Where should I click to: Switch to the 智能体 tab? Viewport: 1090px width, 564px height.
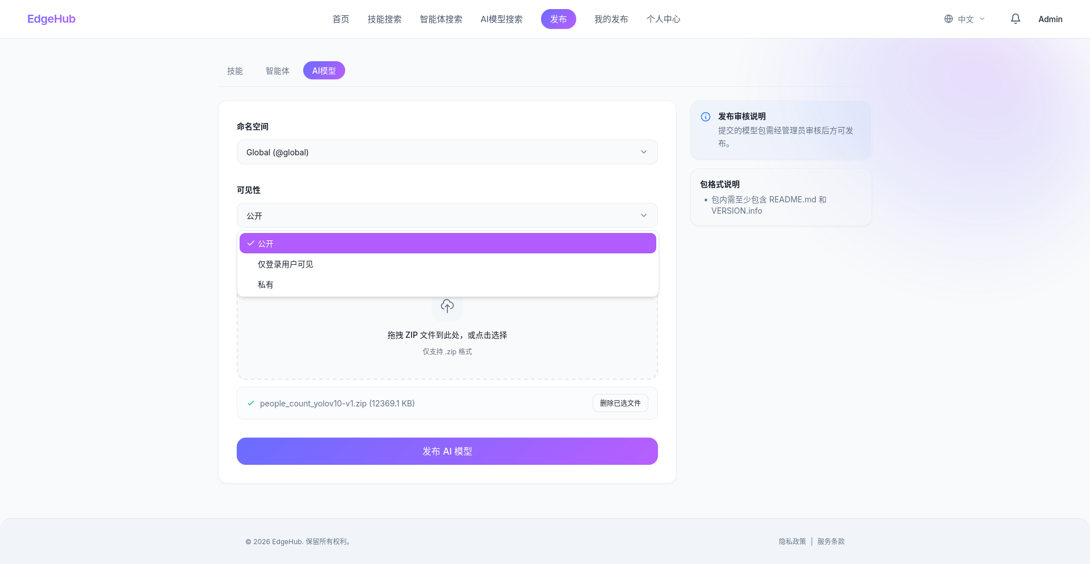(278, 71)
